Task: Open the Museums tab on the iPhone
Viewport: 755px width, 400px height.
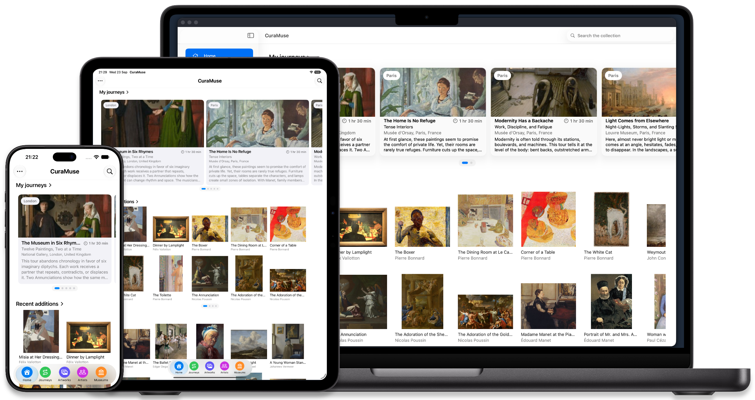Action: click(101, 374)
